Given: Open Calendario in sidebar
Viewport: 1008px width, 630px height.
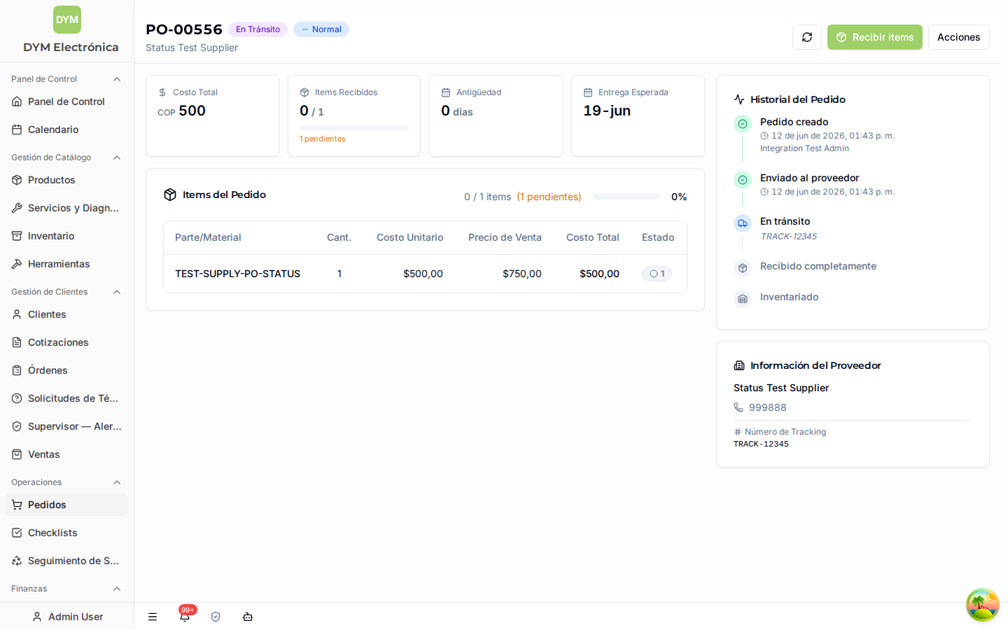Looking at the screenshot, I should pos(66,129).
